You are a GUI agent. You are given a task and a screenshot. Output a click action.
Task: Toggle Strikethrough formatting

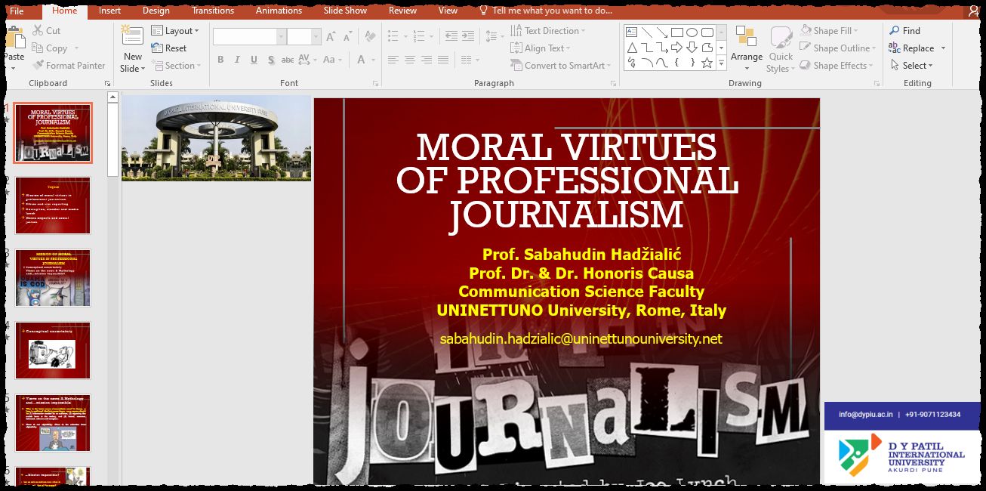point(288,60)
